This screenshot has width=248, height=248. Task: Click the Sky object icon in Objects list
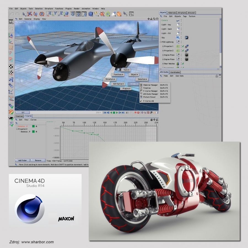tap(178, 38)
